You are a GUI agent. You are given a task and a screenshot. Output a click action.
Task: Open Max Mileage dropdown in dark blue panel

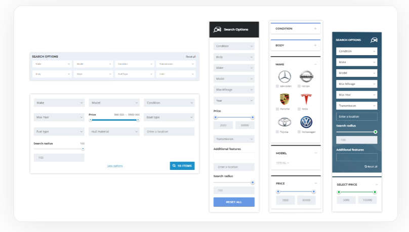(x=356, y=84)
